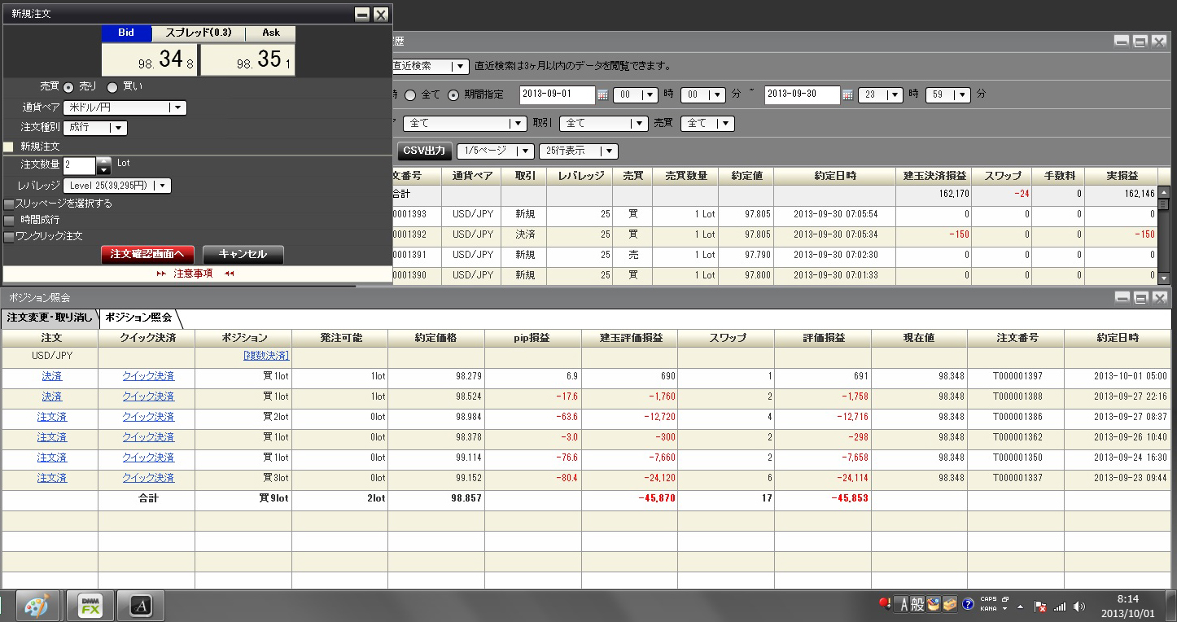
Task: Open the レバレッジ Level 25 dropdown
Action: coord(117,186)
